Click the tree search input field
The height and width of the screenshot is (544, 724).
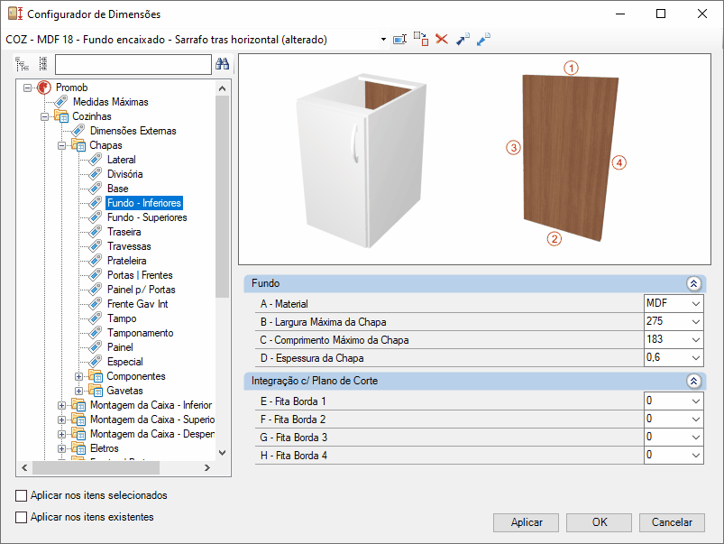(133, 64)
